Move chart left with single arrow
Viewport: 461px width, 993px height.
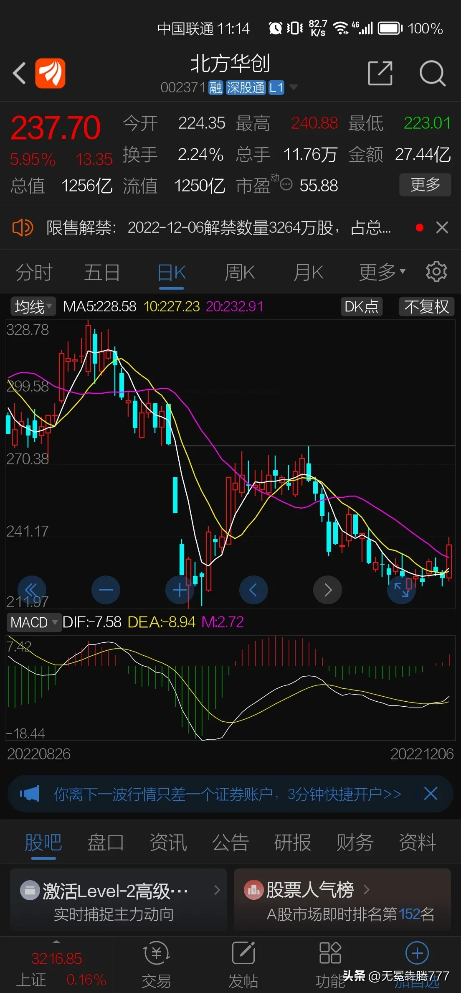coord(253,590)
